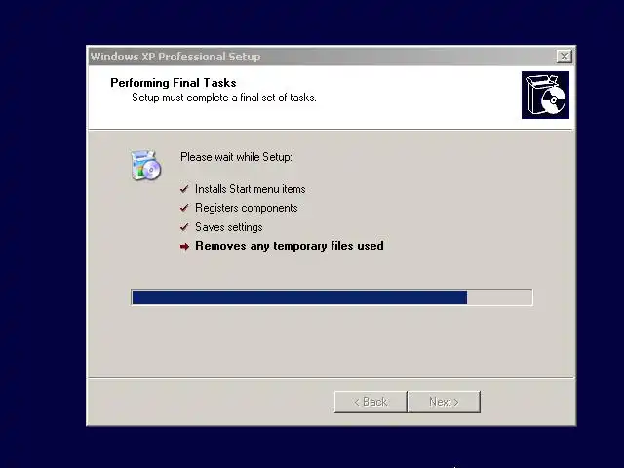
Task: Click the 'Windows XP Professional Setup' title bar text
Action: tap(175, 57)
